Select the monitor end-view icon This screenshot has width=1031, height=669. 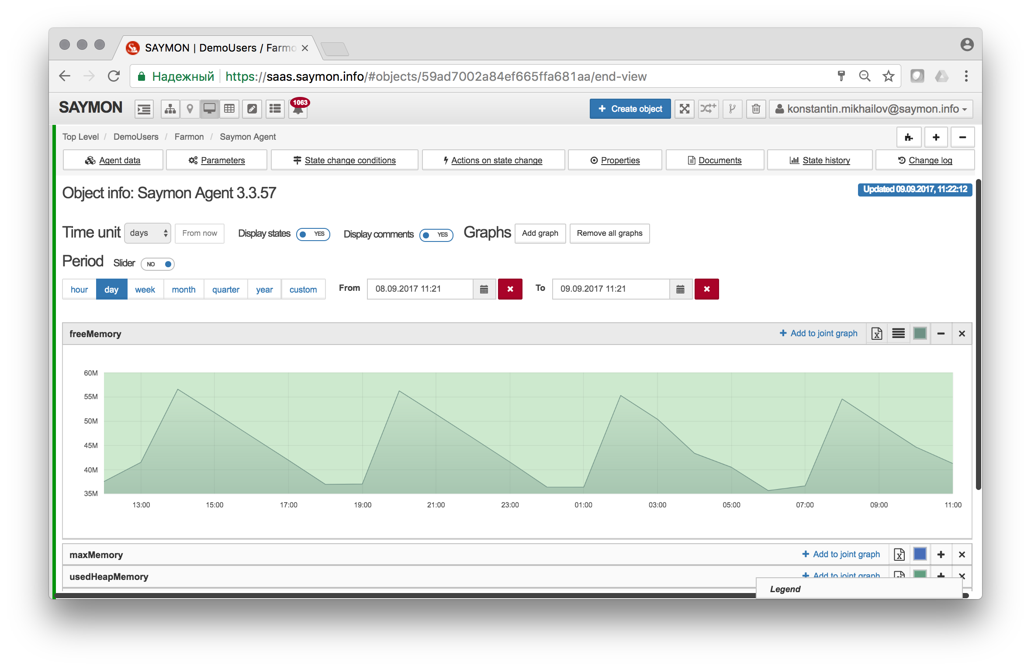(209, 109)
